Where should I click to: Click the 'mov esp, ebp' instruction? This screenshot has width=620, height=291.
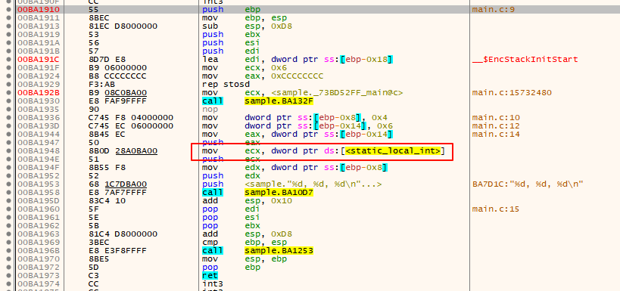point(245,258)
